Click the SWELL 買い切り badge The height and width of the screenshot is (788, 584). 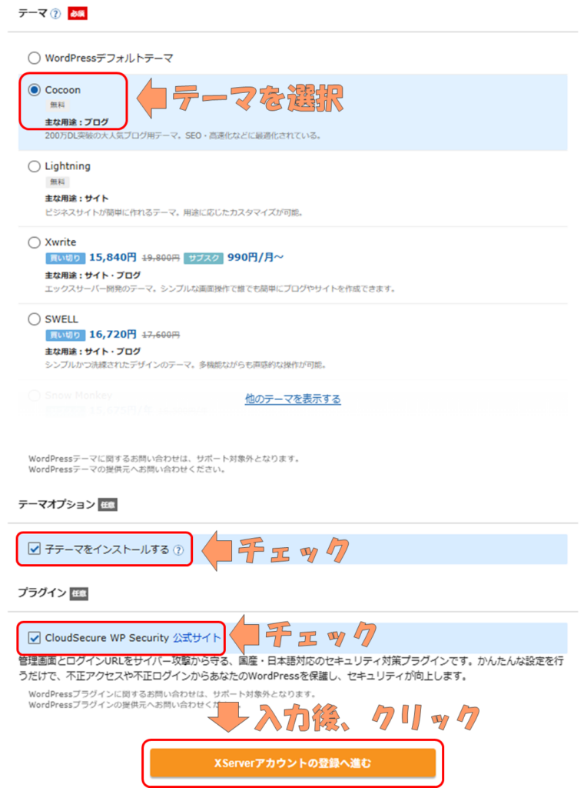click(65, 335)
